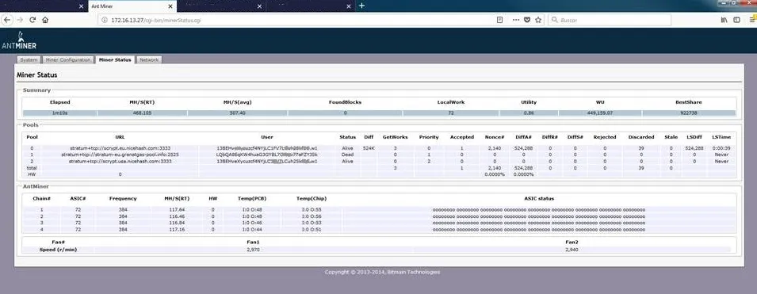Image resolution: width=757 pixels, height=294 pixels.
Task: Close the Ant Miner browser tab
Action: pyautogui.click(x=170, y=6)
